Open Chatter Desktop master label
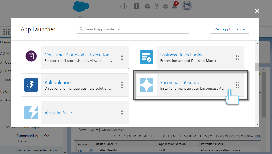This screenshot has height=154, width=272. point(107,150)
